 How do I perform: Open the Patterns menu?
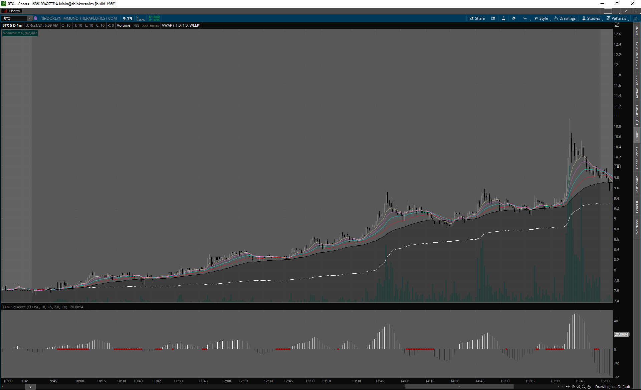[x=616, y=18]
